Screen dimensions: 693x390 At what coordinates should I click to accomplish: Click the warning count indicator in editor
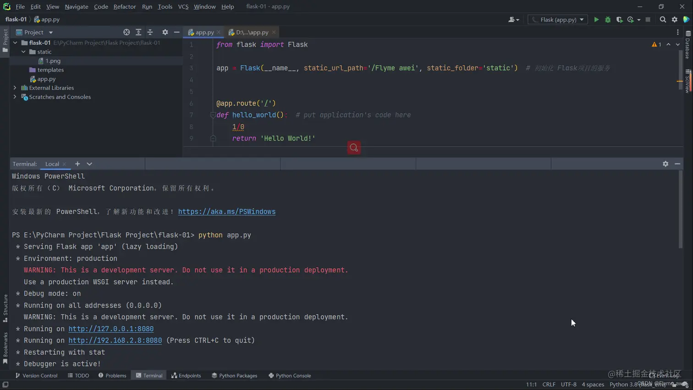[x=656, y=44]
